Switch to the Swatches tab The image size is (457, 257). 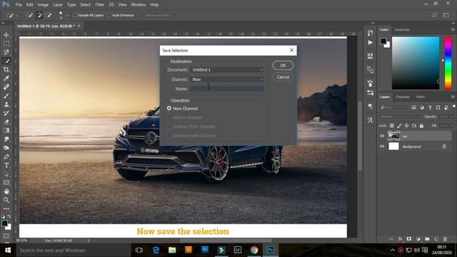coord(402,30)
